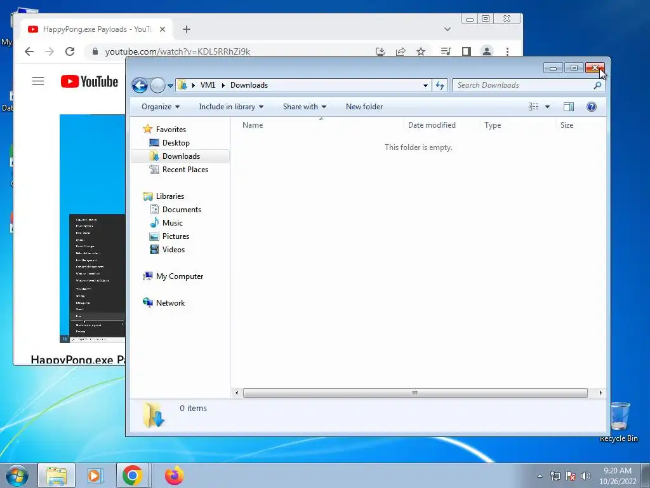Image resolution: width=650 pixels, height=488 pixels.
Task: Open Chrome media controls icon
Action: point(446,51)
